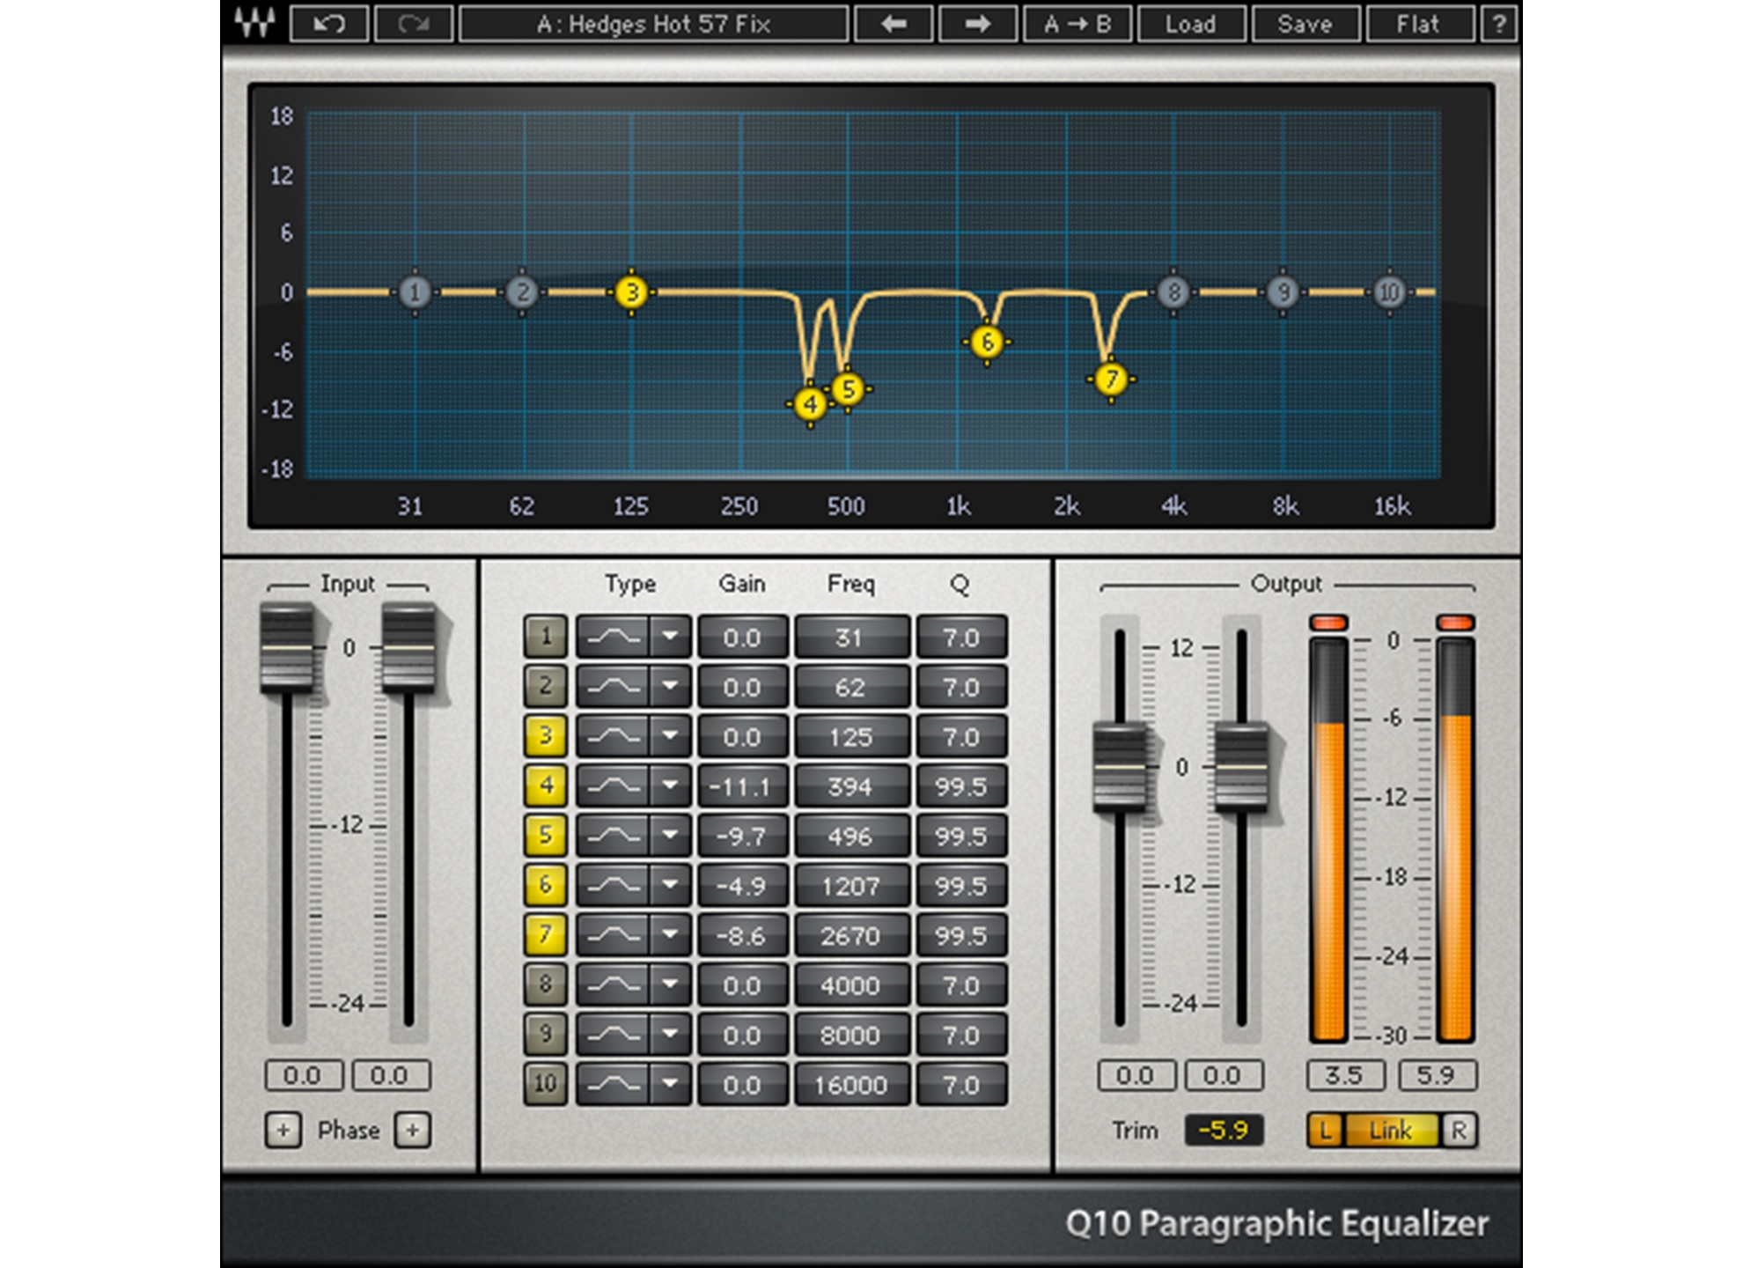
Task: Toggle left channel Phase invert button
Action: [283, 1130]
